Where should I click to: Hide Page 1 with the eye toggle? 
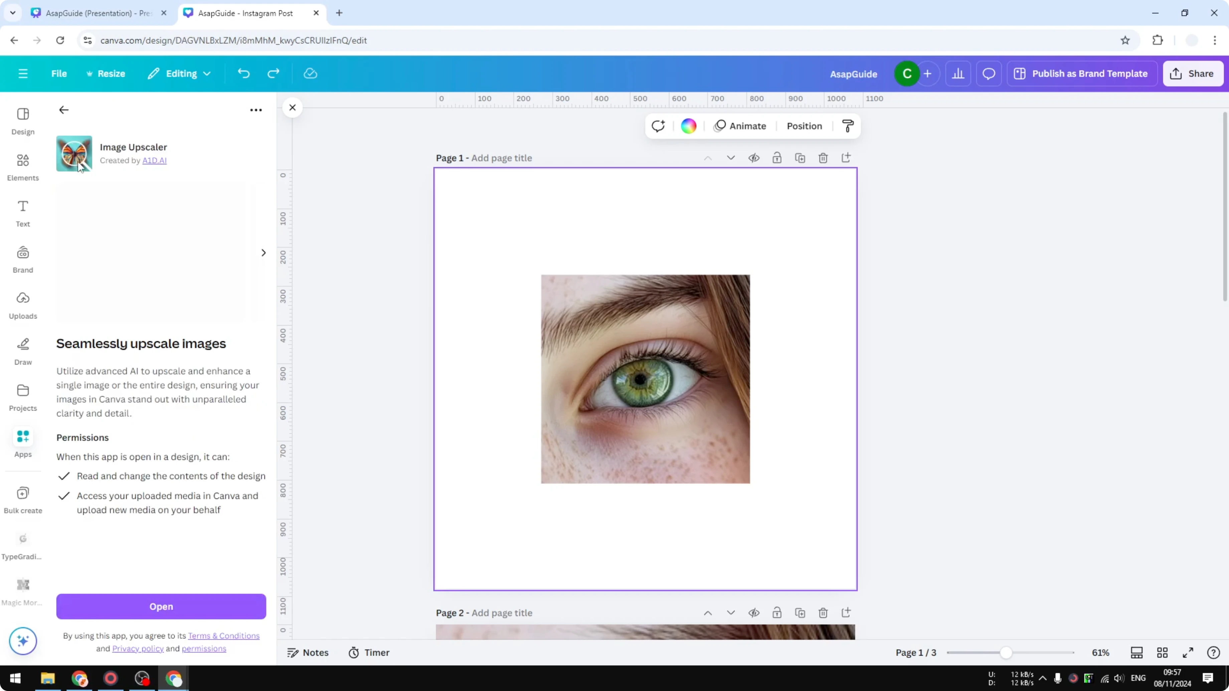(x=754, y=158)
